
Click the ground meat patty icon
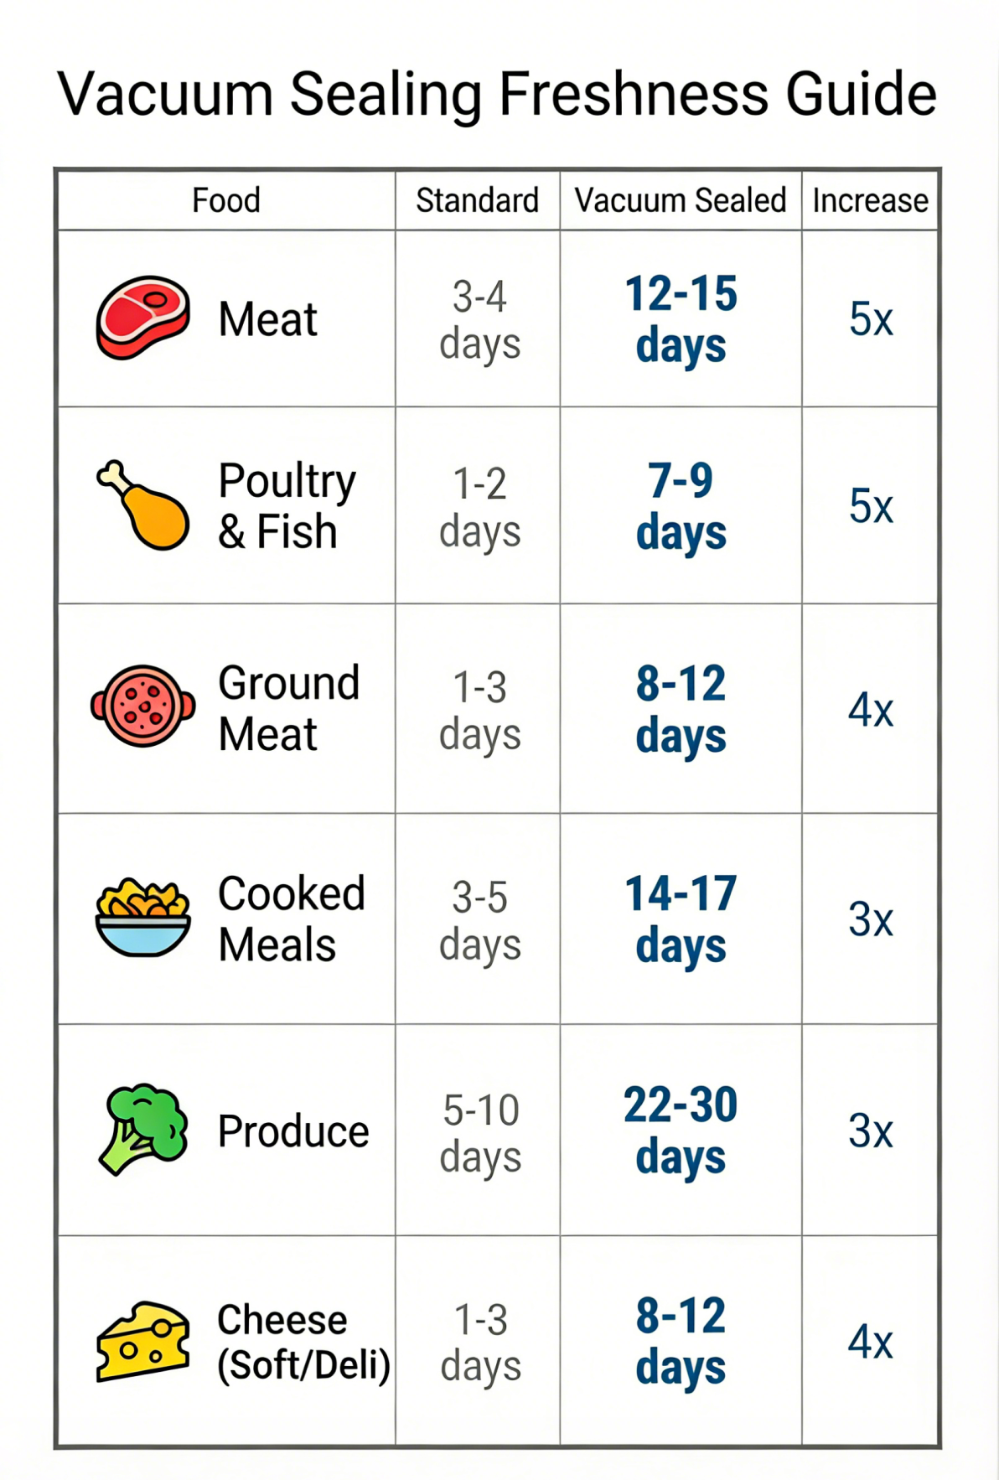[143, 706]
